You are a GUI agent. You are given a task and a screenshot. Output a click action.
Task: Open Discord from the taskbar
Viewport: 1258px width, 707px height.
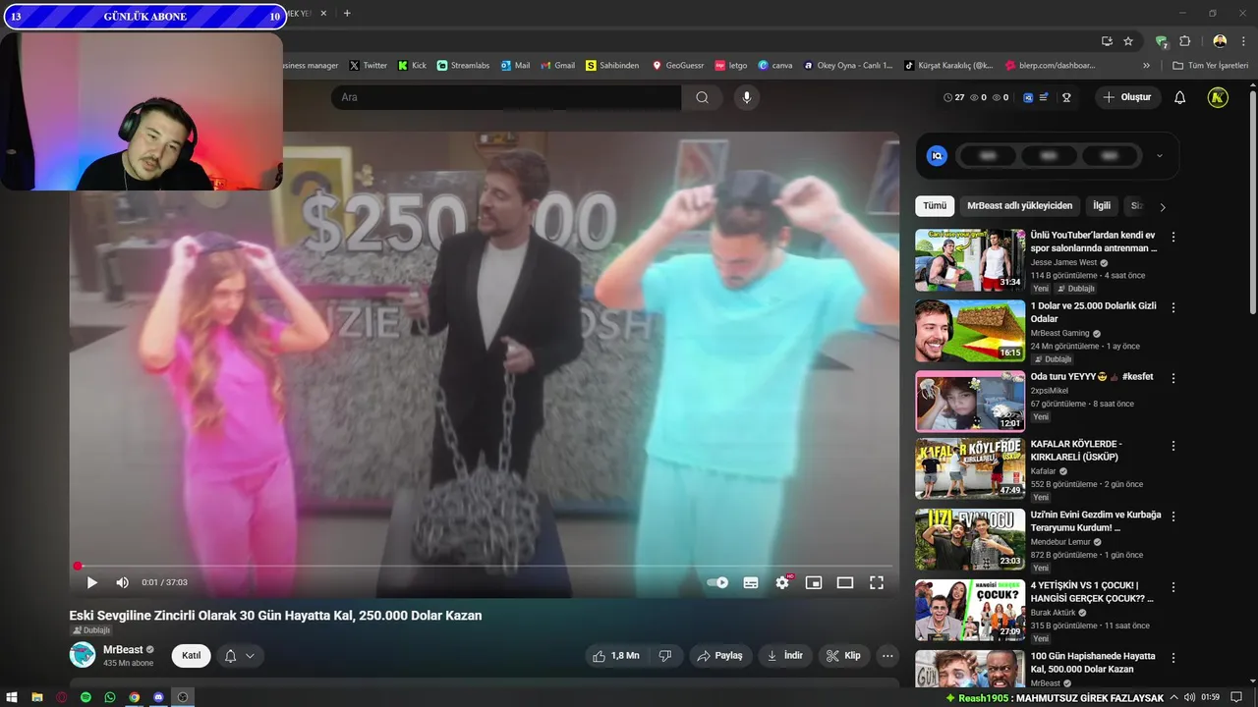tap(158, 697)
